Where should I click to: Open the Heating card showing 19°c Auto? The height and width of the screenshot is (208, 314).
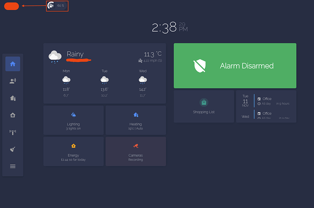136,120
